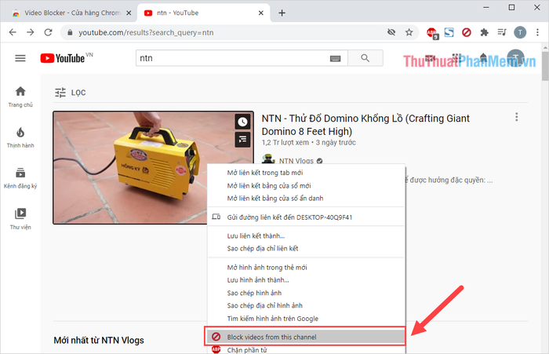Choose Lưu liên kết thành...

click(x=307, y=236)
